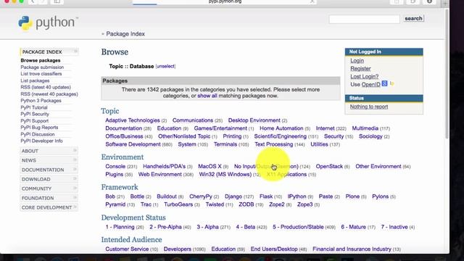
Task: Click the PACKAGE INDEX sidebar header
Action: [49, 51]
